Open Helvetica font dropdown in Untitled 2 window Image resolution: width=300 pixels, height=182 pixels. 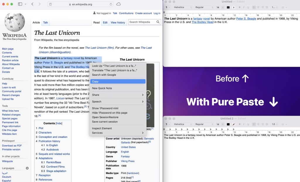click(x=183, y=124)
